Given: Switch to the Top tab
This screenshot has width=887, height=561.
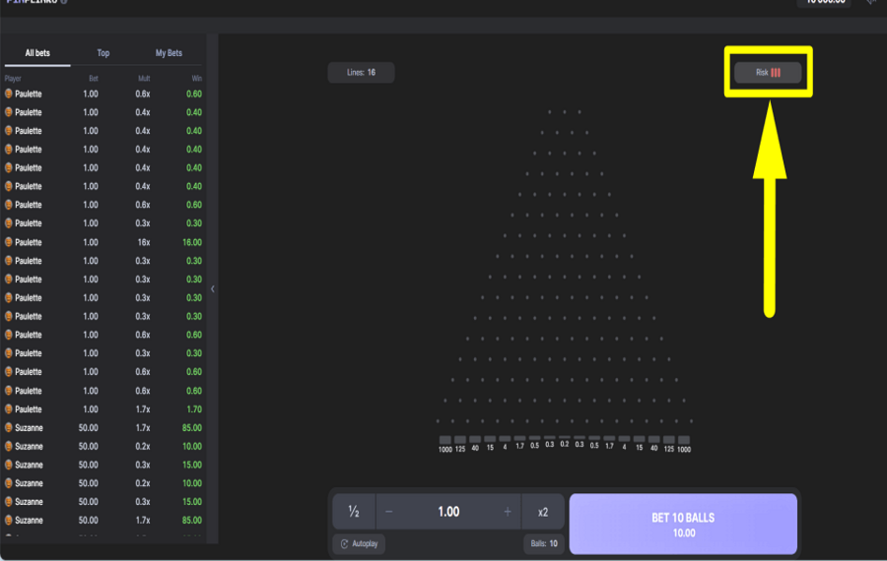Looking at the screenshot, I should [103, 53].
